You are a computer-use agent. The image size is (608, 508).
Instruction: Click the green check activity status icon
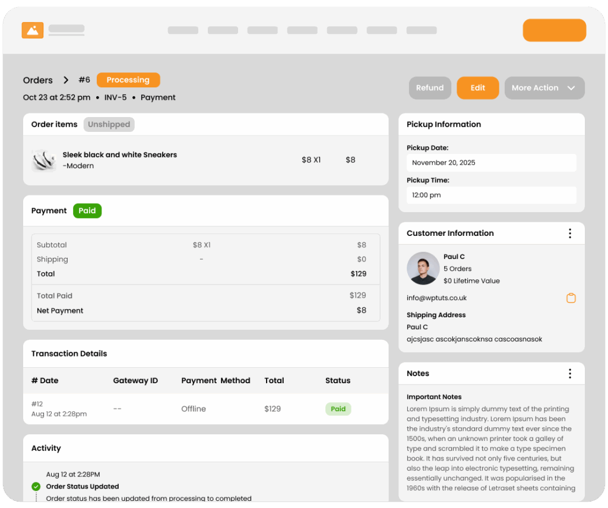(x=36, y=487)
